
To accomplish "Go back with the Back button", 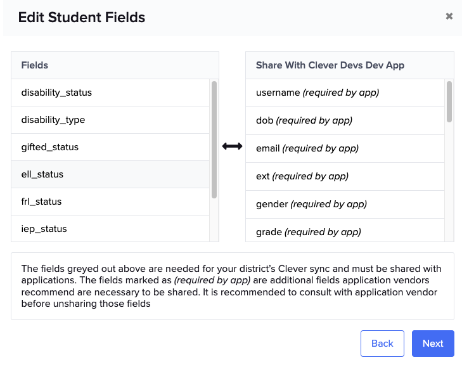I will [382, 344].
